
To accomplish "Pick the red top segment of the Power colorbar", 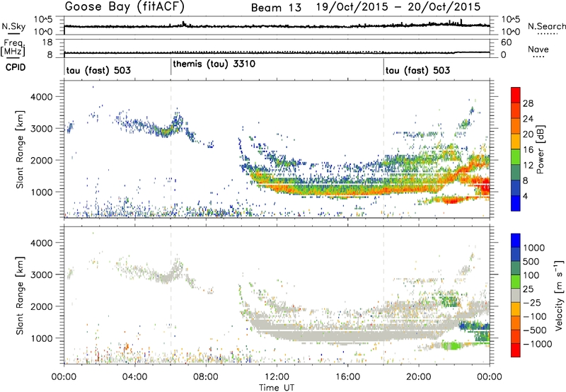I will pos(516,95).
